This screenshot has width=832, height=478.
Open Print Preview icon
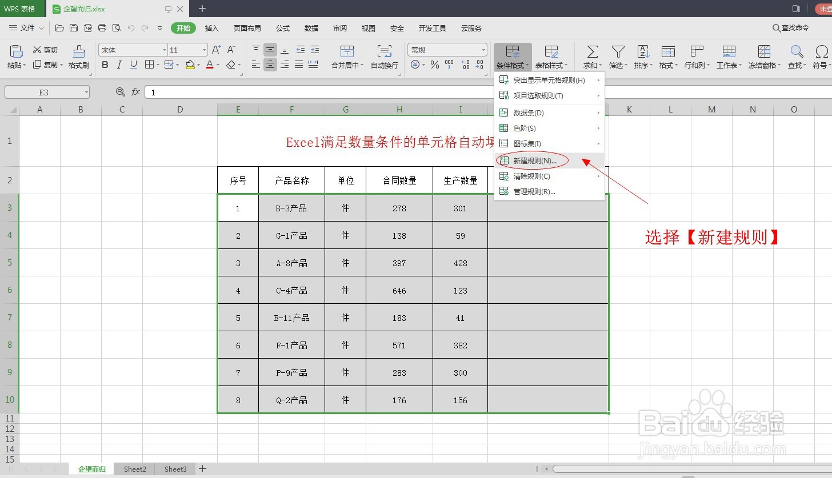[117, 28]
